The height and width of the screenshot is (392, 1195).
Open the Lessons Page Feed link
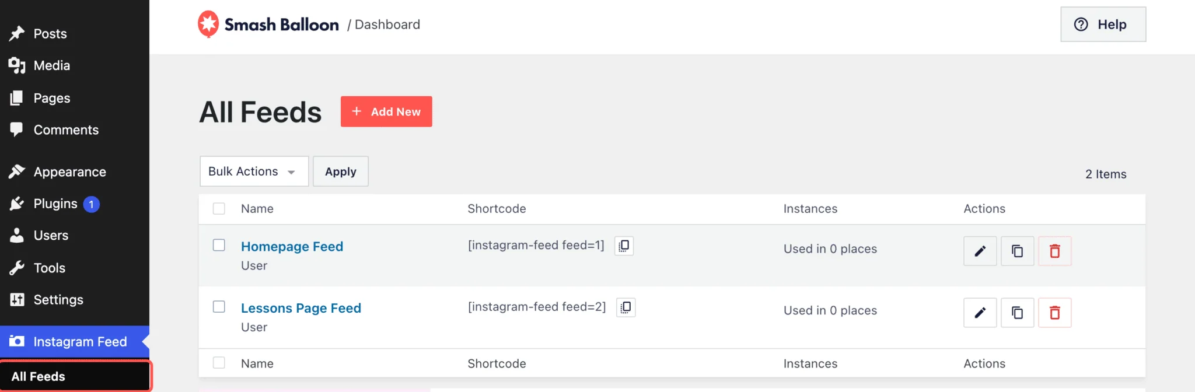301,308
